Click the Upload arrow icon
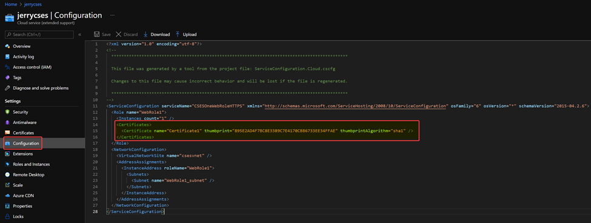This screenshot has height=223, width=591. coord(178,35)
